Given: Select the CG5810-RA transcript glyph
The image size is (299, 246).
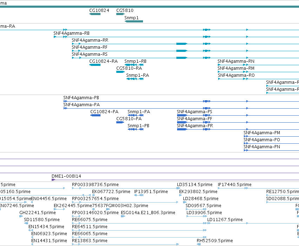Looking at the screenshot, I should pos(120,72).
